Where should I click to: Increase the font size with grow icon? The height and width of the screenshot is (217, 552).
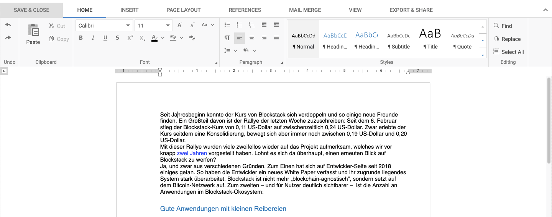click(180, 25)
